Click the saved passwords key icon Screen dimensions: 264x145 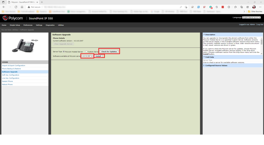[x=181, y=7]
